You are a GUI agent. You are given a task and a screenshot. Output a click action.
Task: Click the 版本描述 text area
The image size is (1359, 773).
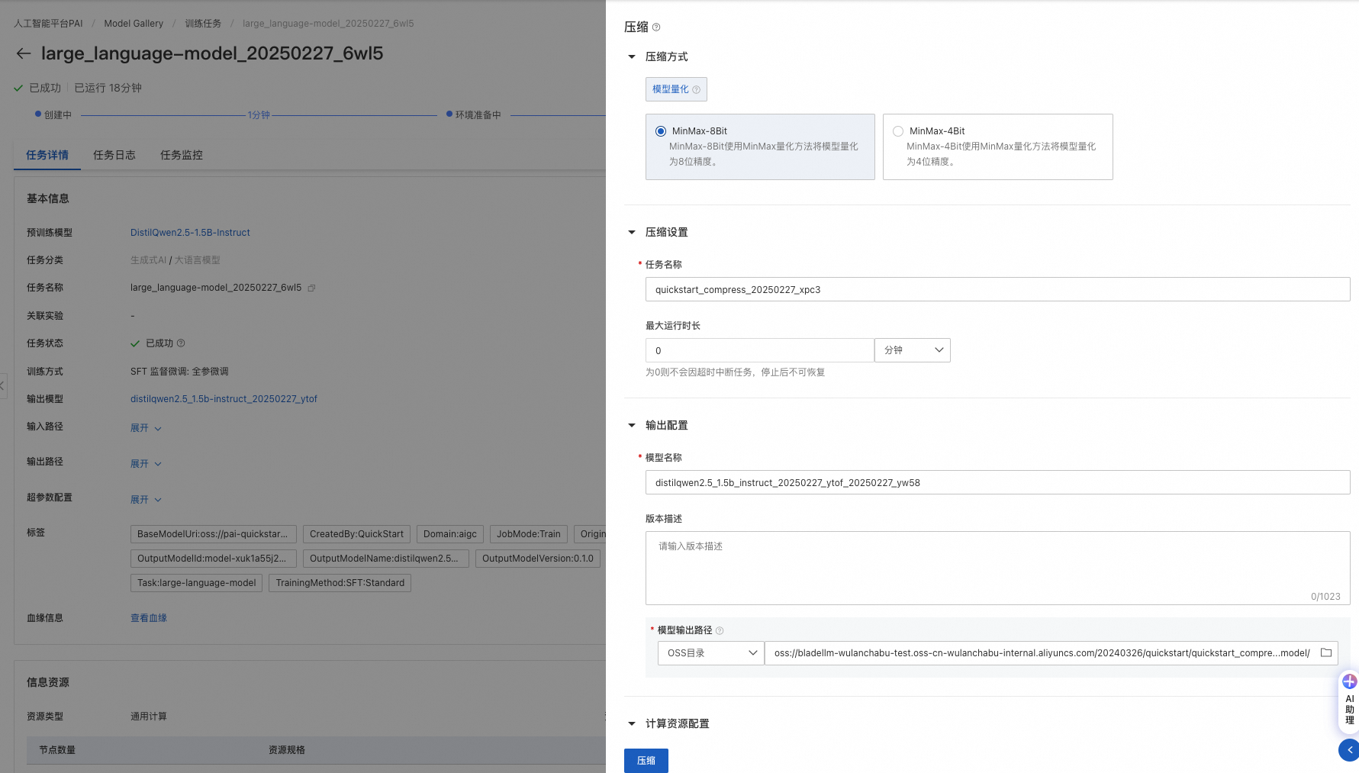997,568
